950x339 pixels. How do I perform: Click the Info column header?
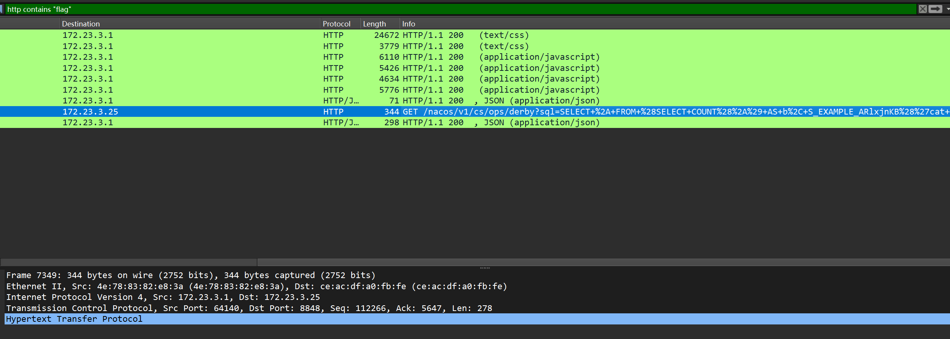click(x=408, y=24)
